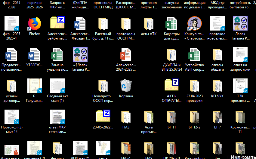This screenshot has height=159, width=256.
Task: Select the '20-05-2022...' zip archive
Action: pos(103,116)
